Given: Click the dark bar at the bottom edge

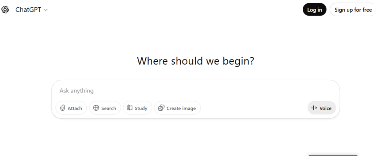Looking at the screenshot, I should 333,155.
